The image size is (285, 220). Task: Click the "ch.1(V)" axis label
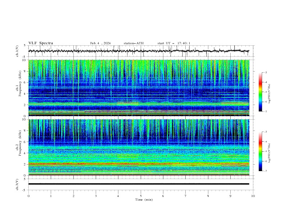(17, 51)
